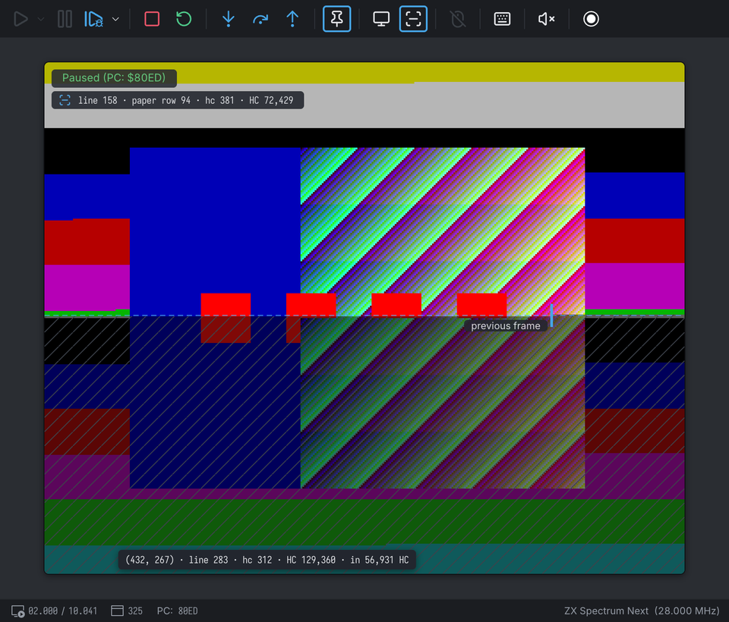Toggle the beam position scan icon
The image size is (729, 622).
(413, 19)
